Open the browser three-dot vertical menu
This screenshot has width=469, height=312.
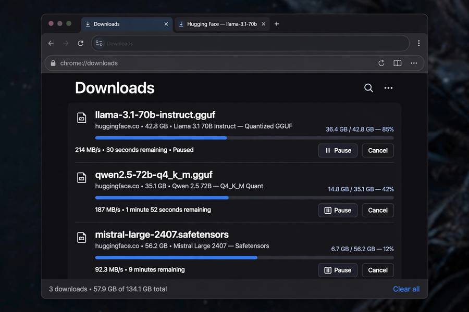pos(419,43)
